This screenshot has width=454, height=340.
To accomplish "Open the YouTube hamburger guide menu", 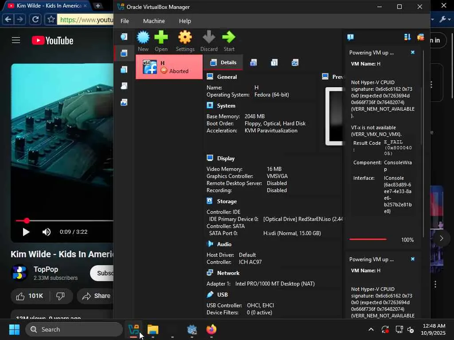I will coord(16,40).
